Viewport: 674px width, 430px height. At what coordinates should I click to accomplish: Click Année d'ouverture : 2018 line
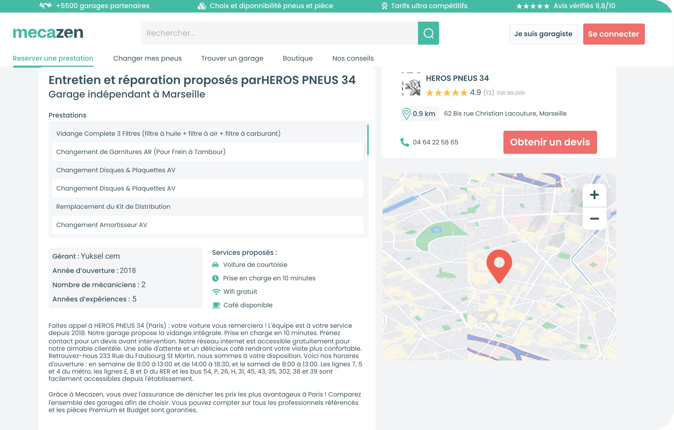(94, 270)
